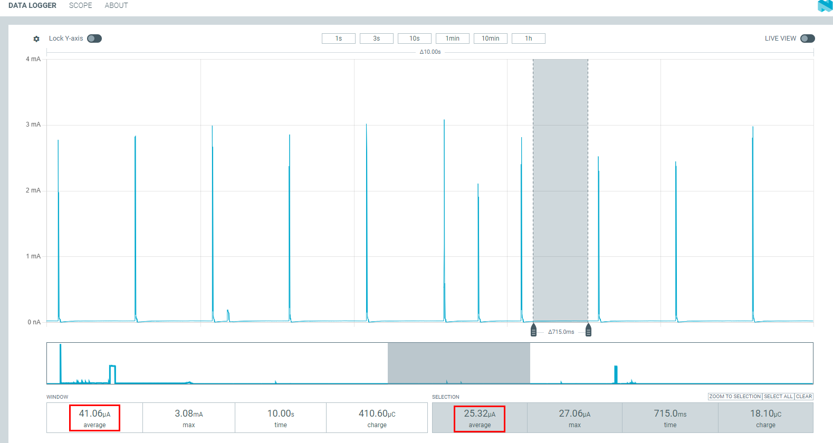Screen dimensions: 833x443
Task: Open the Scope tab
Action: (80, 6)
